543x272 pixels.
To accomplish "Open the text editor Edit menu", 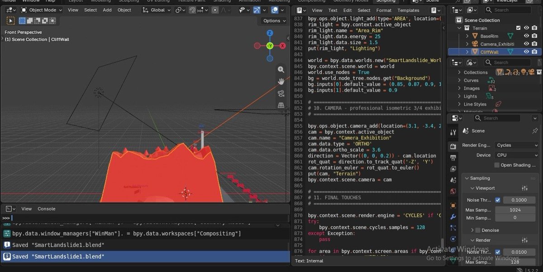I will click(348, 10).
